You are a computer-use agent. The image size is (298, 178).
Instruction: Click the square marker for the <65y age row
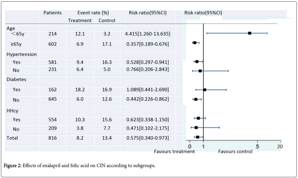[x=250, y=33]
